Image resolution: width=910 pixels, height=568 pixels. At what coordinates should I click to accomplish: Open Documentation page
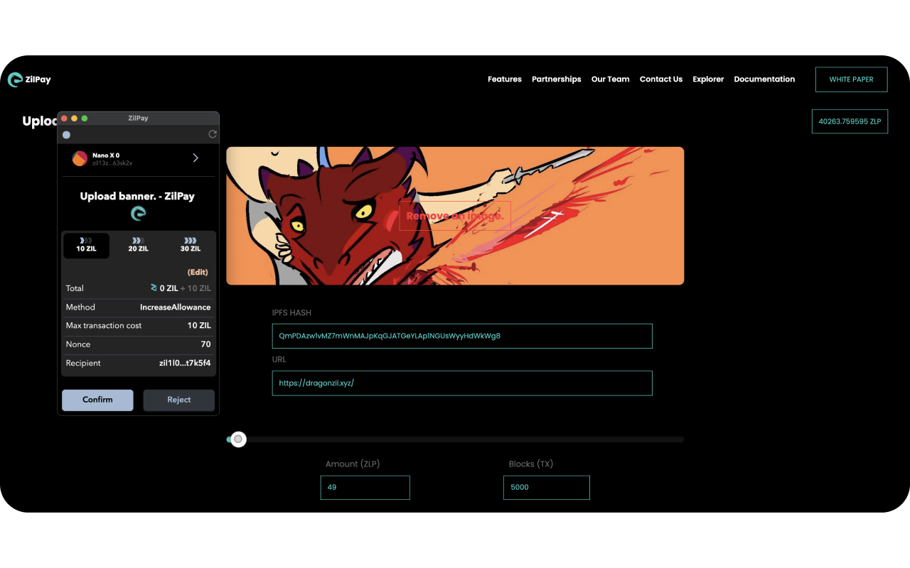pyautogui.click(x=764, y=80)
